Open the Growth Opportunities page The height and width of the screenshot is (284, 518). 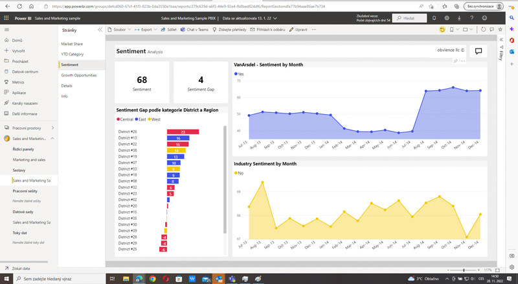pyautogui.click(x=79, y=75)
